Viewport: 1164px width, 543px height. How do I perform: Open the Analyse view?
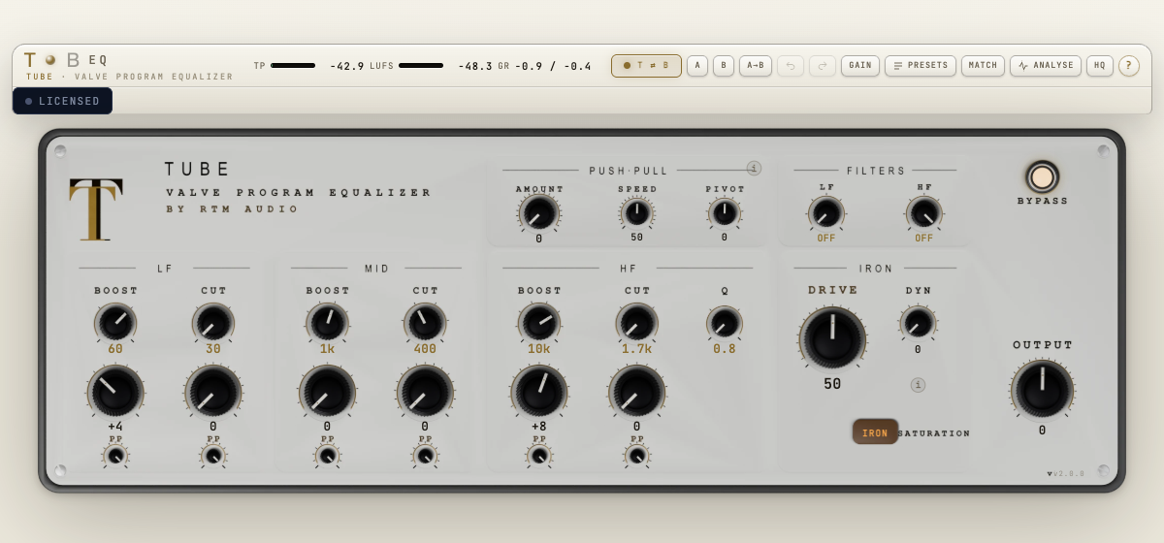tap(1046, 66)
